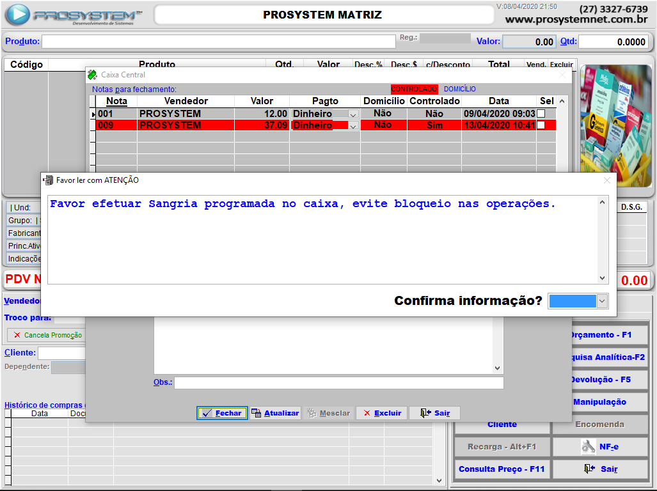The image size is (657, 491).
Task: Open Pagto dropdown for nota 009
Action: coord(353,125)
